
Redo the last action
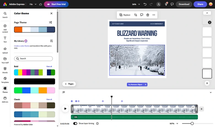click(x=151, y=4)
